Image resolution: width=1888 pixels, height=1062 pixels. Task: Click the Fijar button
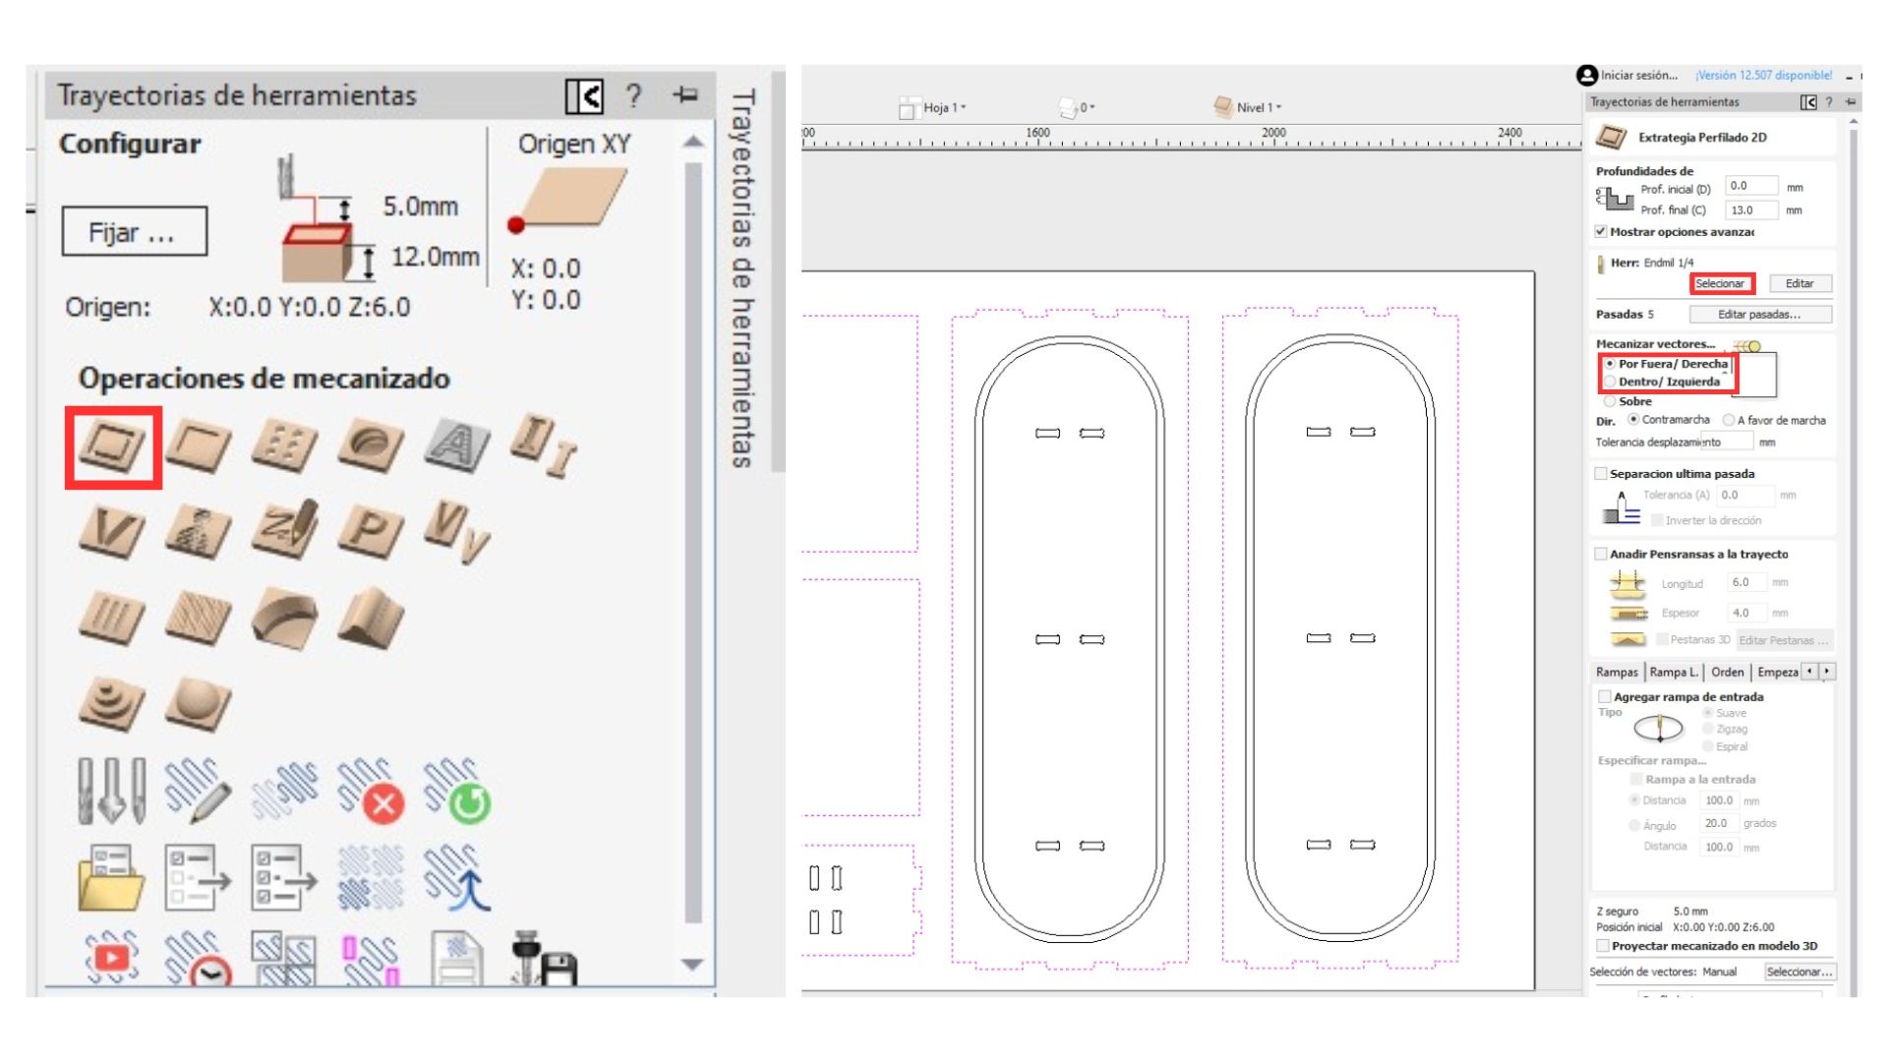click(x=134, y=232)
